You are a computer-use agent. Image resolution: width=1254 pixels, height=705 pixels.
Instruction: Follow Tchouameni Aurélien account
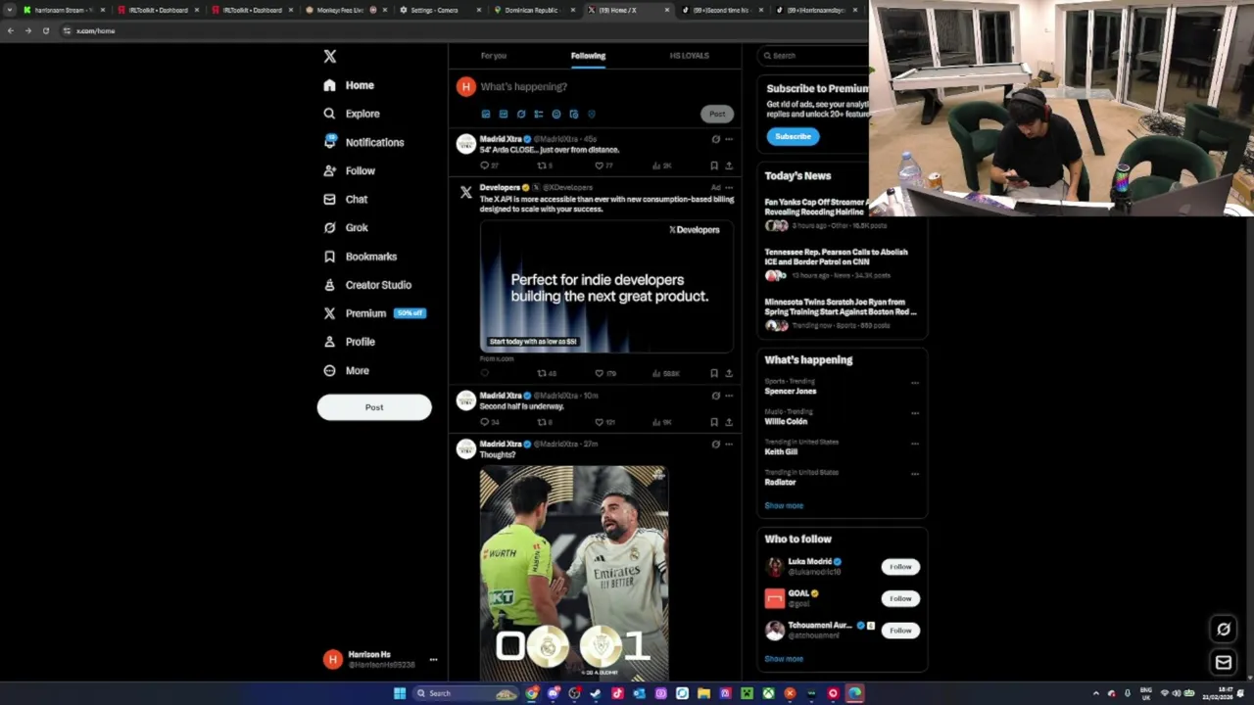coord(900,631)
